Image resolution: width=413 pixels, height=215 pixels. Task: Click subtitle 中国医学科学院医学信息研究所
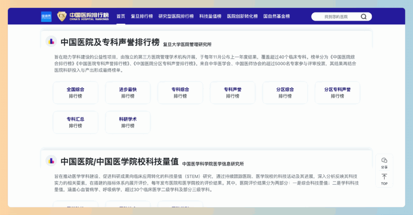pos(213,163)
